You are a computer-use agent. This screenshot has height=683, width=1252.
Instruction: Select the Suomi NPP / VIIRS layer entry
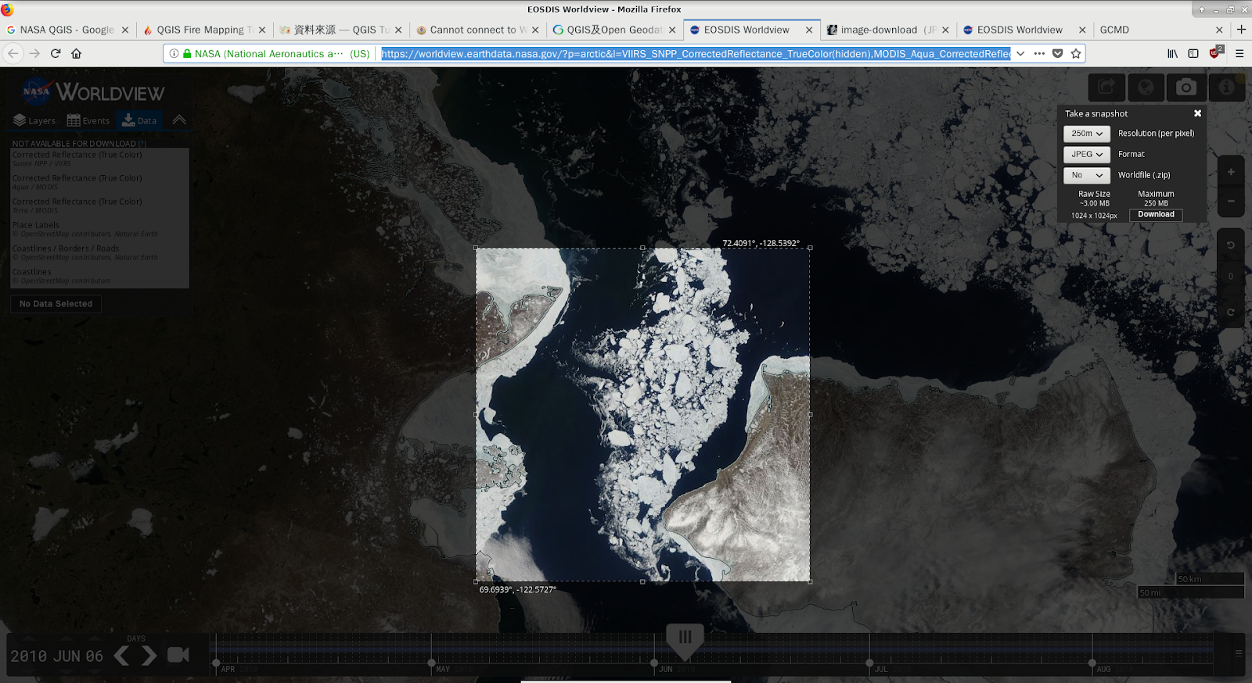[x=99, y=159]
